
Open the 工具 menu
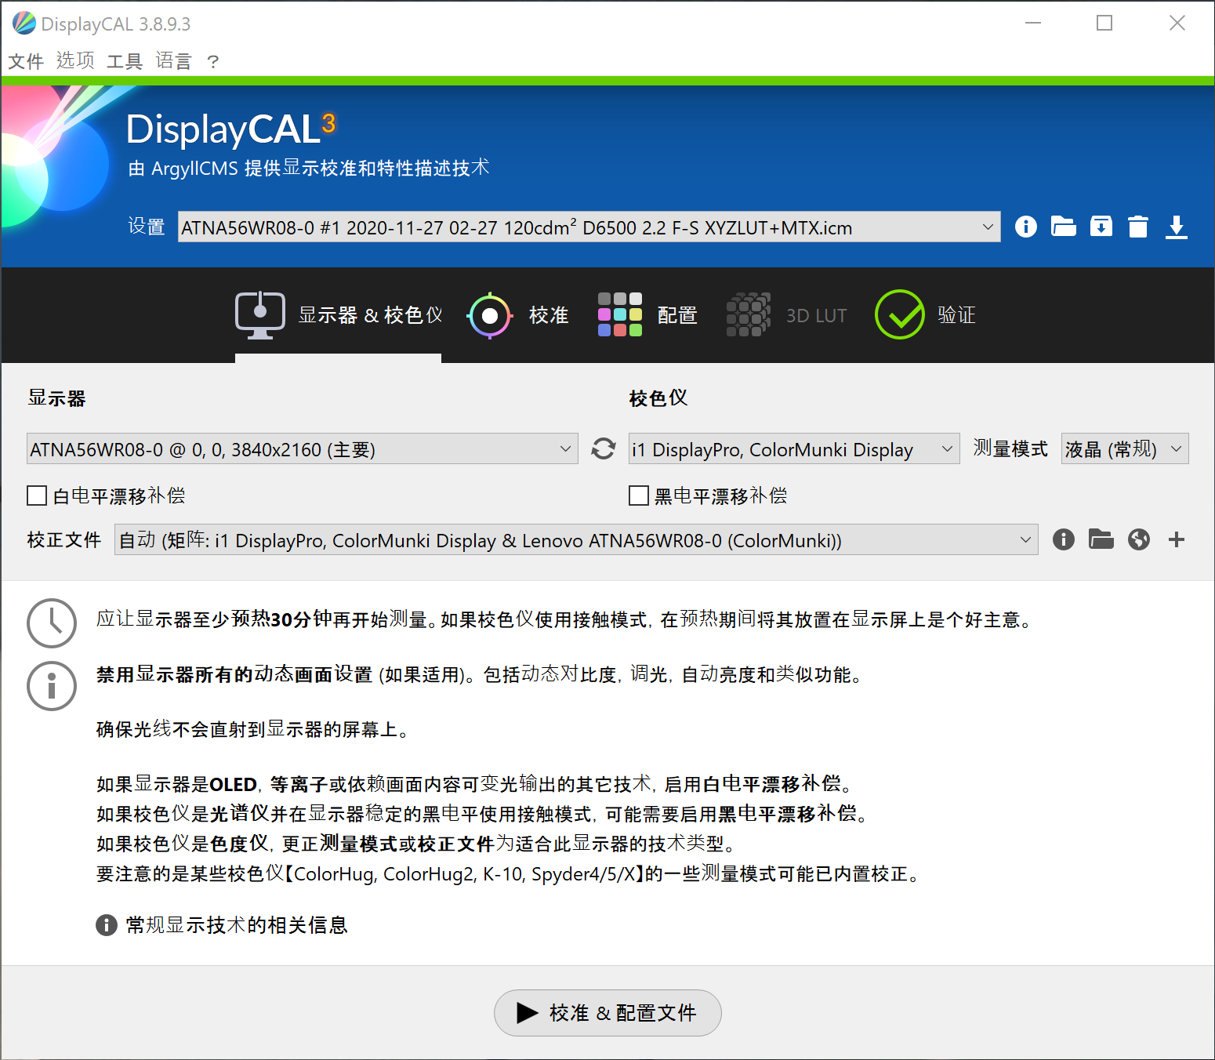124,61
